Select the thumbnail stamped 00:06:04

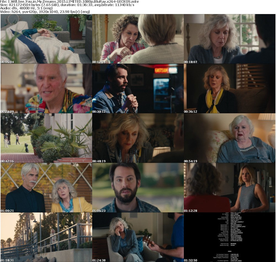(x=46, y=39)
